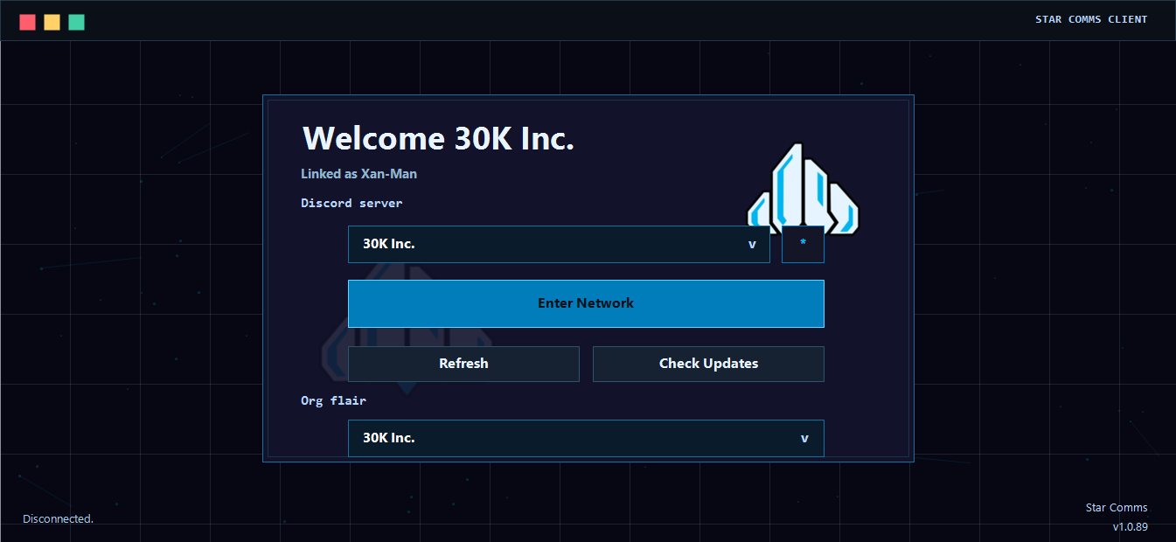Image resolution: width=1176 pixels, height=542 pixels.
Task: Click the 'Disconnected.' status text
Action: point(58,518)
